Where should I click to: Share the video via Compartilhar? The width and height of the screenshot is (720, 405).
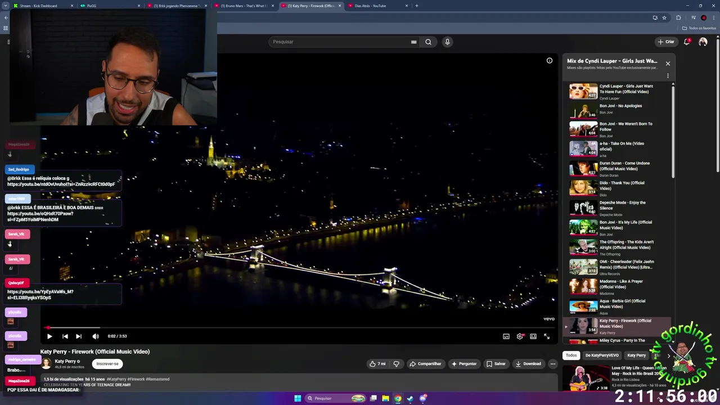425,364
